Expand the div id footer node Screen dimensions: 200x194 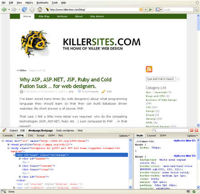(20, 177)
